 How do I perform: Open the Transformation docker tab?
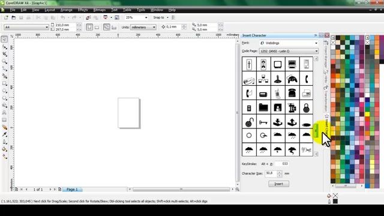326,98
